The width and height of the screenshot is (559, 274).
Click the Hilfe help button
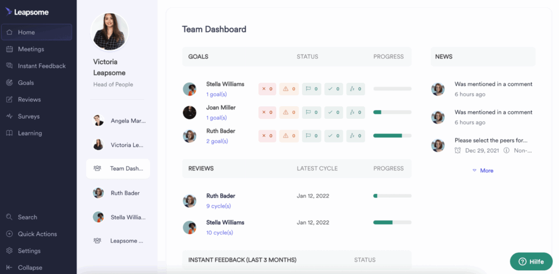pos(531,261)
